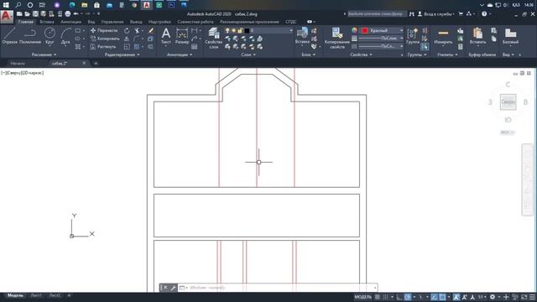The image size is (537, 302).
Task: Switch to the Модель layout tab
Action: pos(15,295)
